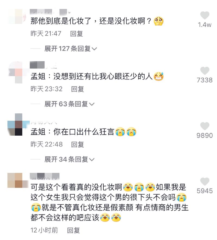Open the username above 口出什么狂言 comment
The image size is (217, 240).
tap(44, 122)
